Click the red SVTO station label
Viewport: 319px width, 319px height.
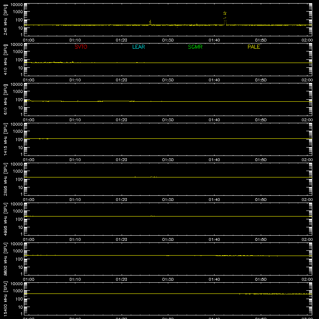tap(81, 47)
